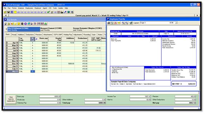The width and height of the screenshot is (205, 114).
Task: Click the printer icon in Employee Payslip window
Action: point(109,23)
